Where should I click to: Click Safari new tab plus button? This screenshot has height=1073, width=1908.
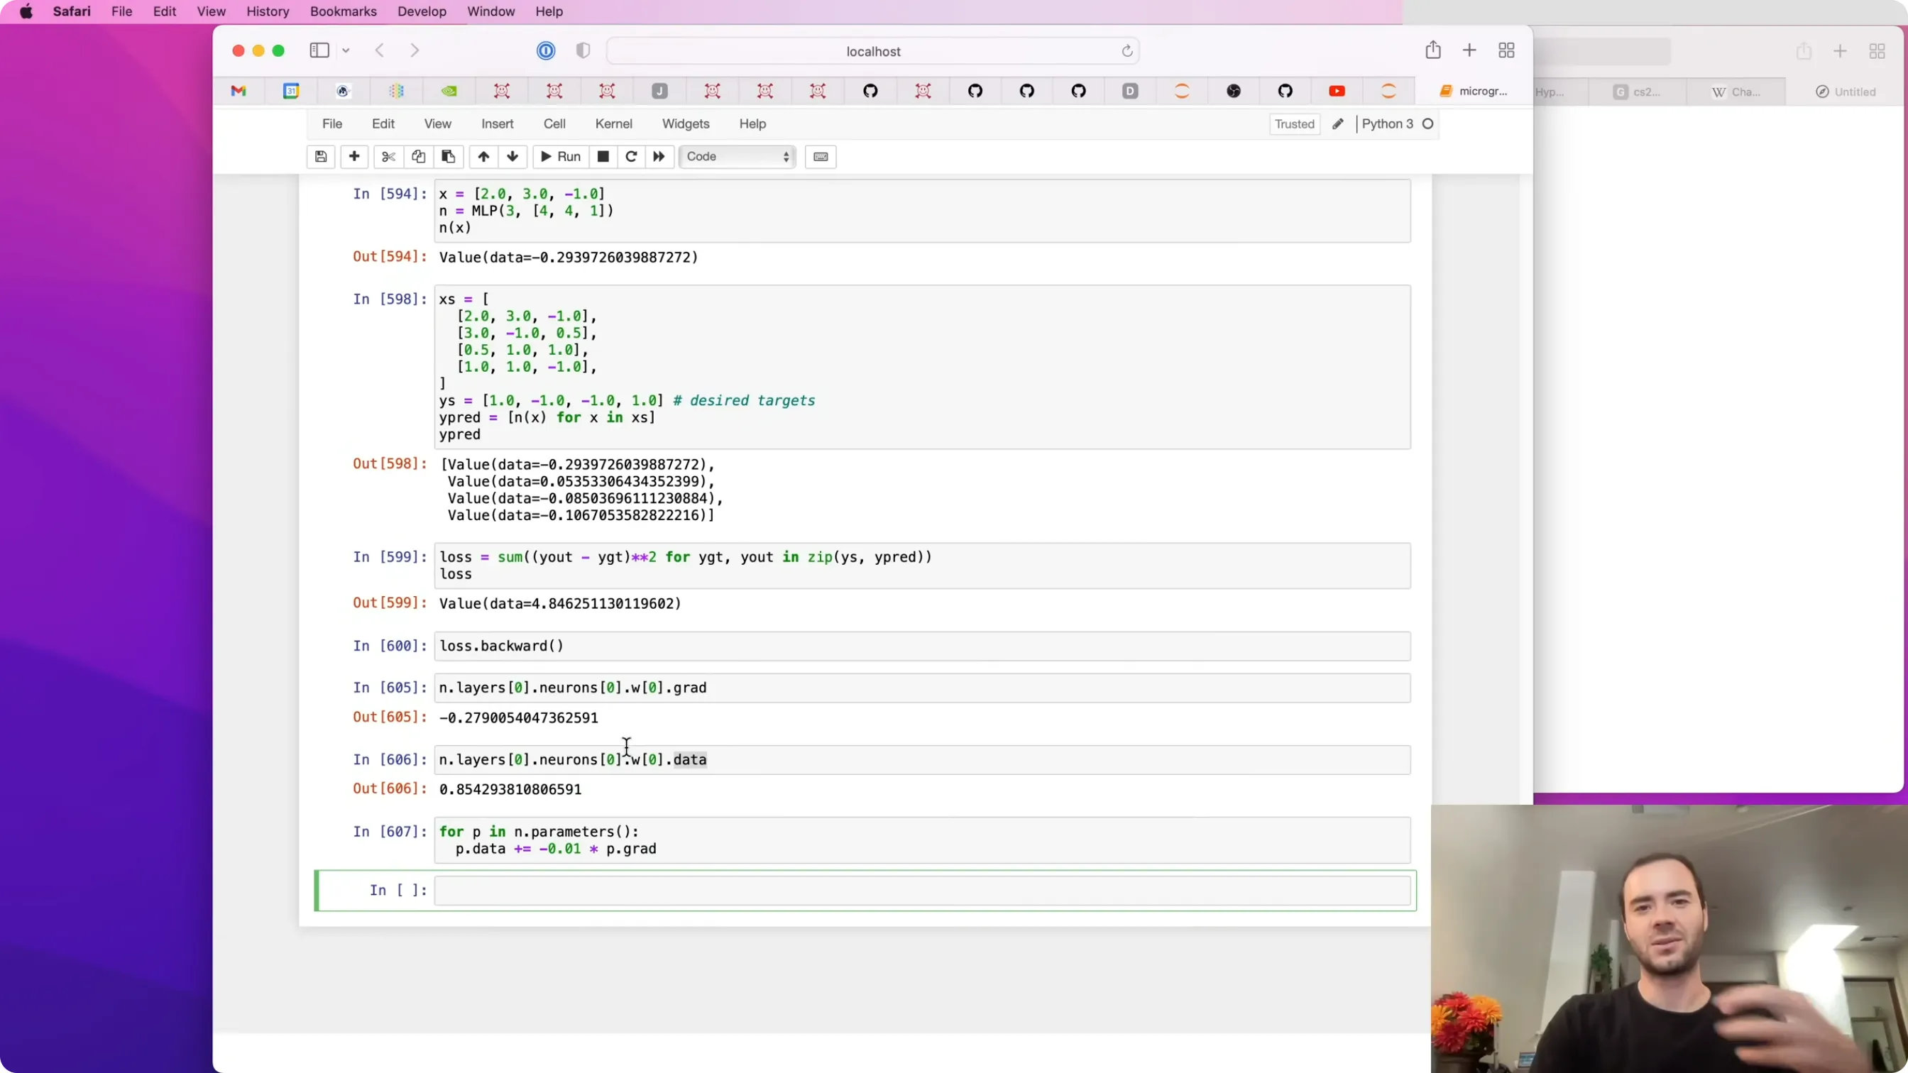pos(1469,50)
